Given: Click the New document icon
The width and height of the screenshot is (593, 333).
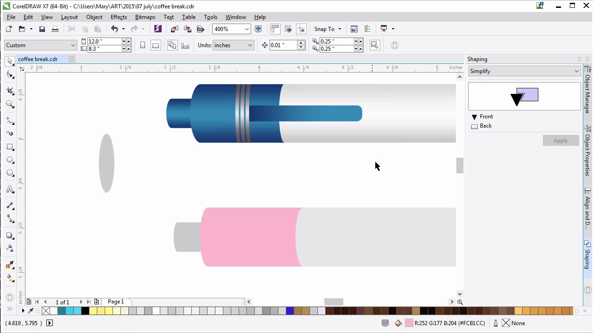Looking at the screenshot, I should click(x=9, y=29).
